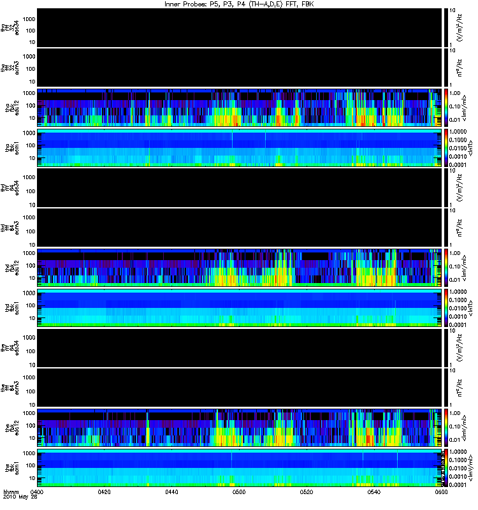Select the the fbk scm1 spectrogram panel

coord(240,468)
